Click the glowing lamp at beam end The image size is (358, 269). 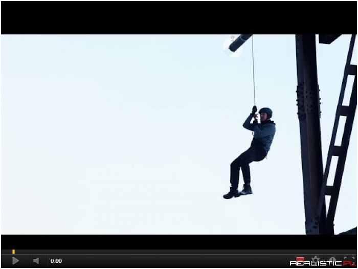(x=232, y=47)
